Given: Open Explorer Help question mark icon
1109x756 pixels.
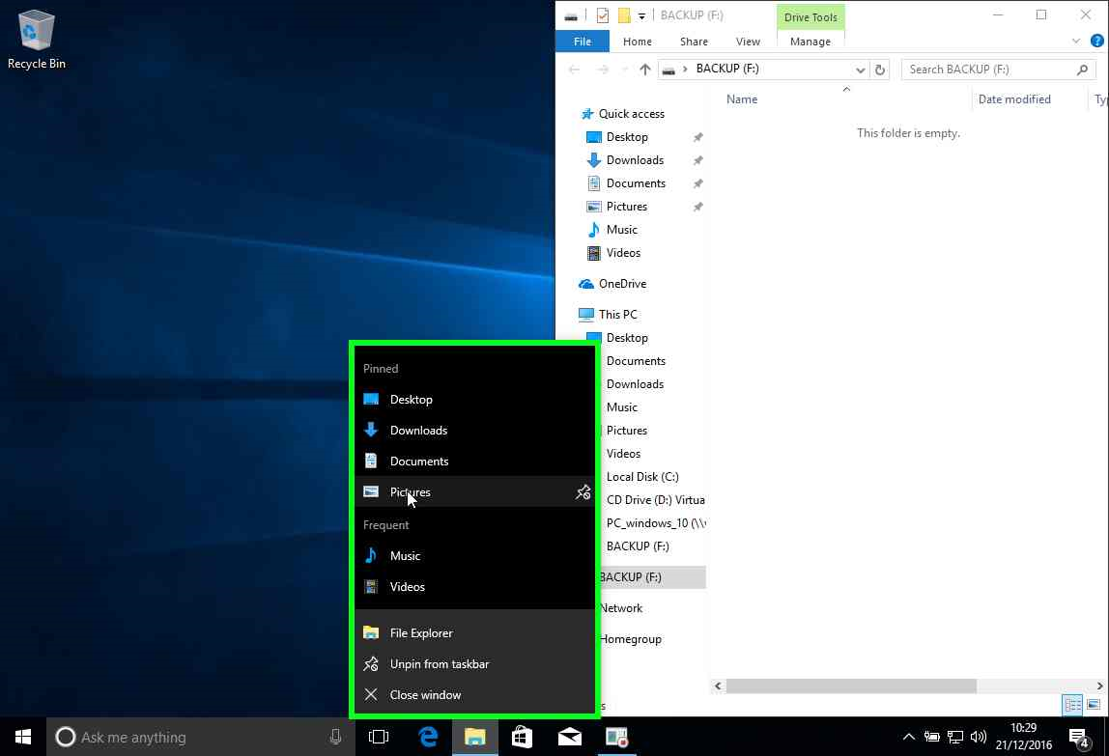Looking at the screenshot, I should (1097, 41).
